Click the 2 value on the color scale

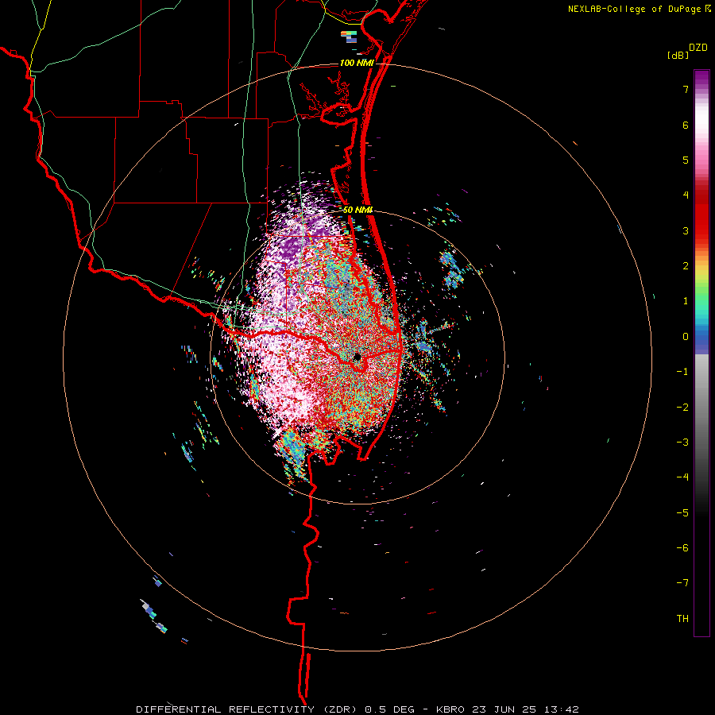coord(686,266)
